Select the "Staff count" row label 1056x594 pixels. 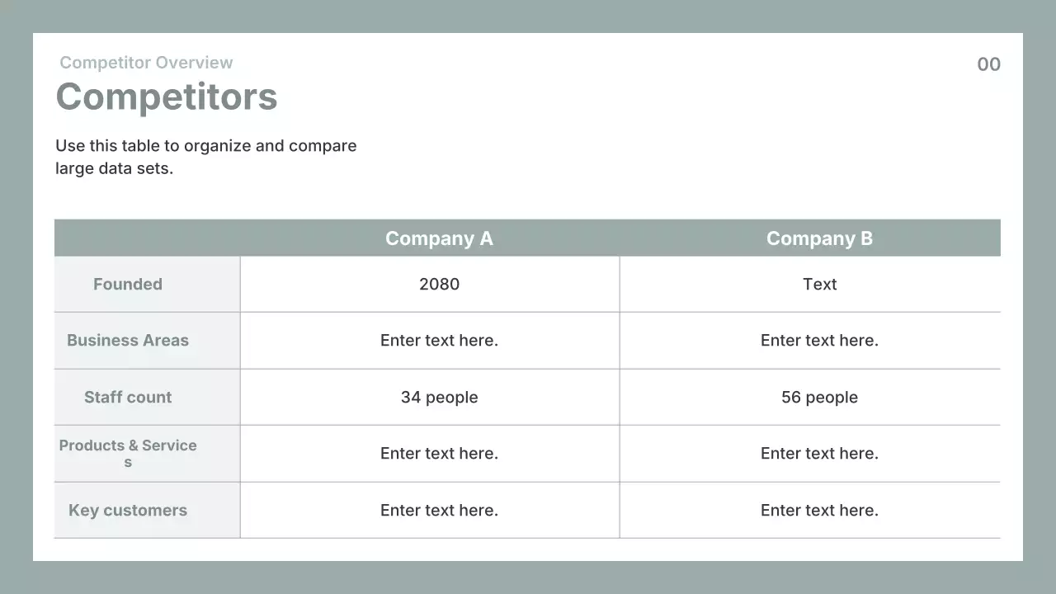click(x=128, y=398)
